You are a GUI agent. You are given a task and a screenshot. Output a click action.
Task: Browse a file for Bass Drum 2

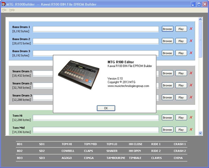point(168,41)
